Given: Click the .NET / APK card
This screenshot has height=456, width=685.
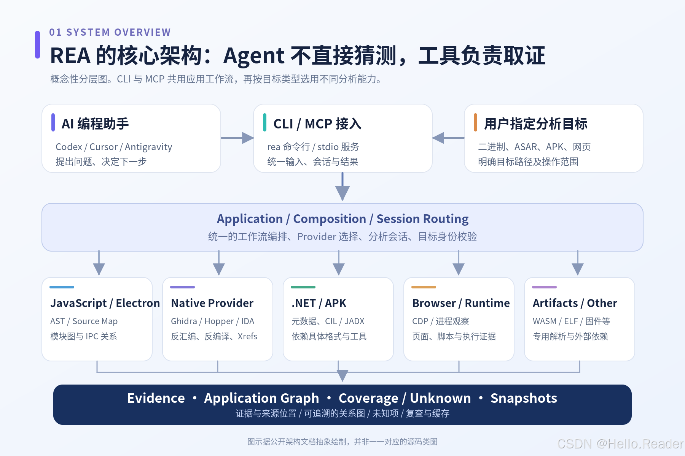Looking at the screenshot, I should (x=338, y=319).
